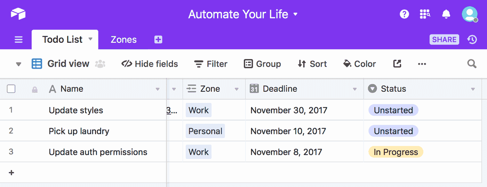
Task: Open the notifications bell
Action: tap(446, 14)
